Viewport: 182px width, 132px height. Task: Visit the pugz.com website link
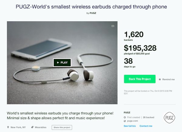click(x=133, y=121)
